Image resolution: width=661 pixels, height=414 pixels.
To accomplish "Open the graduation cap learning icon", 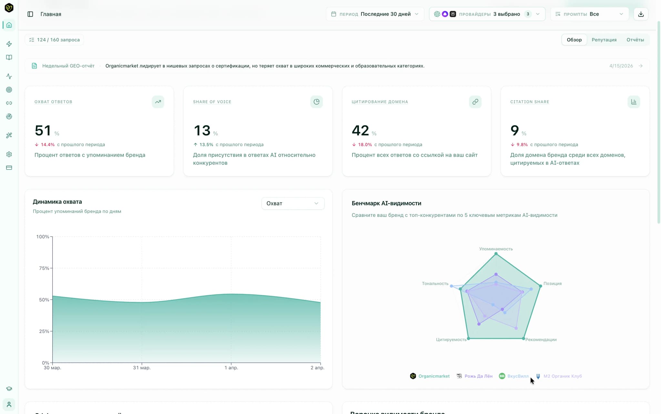I will (x=9, y=389).
